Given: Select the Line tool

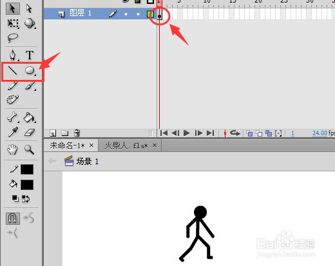Looking at the screenshot, I should 12,71.
